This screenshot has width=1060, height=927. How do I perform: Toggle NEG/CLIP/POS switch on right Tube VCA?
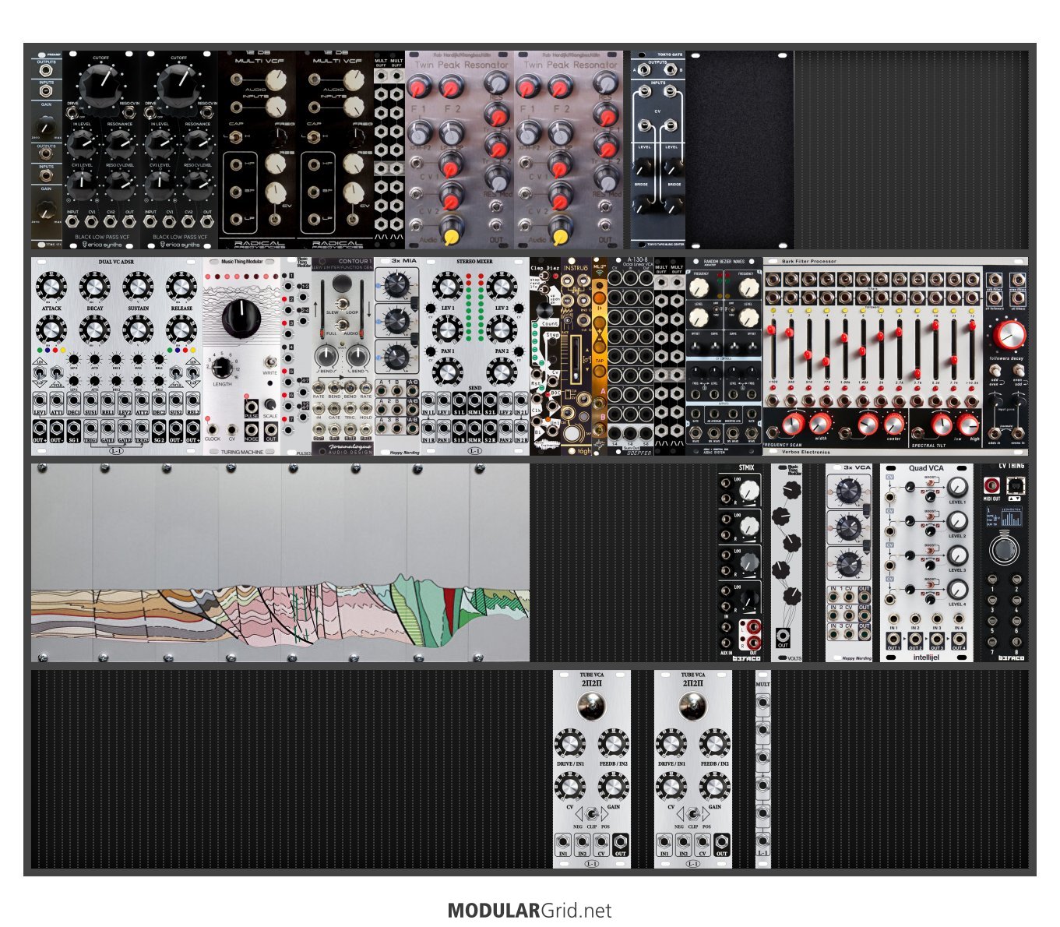point(693,814)
